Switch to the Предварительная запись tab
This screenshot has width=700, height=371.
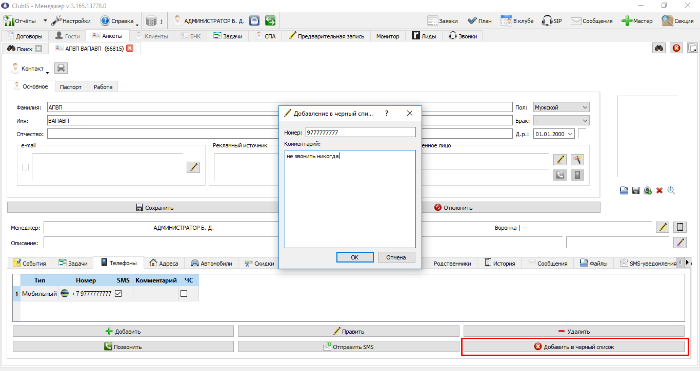(x=326, y=36)
